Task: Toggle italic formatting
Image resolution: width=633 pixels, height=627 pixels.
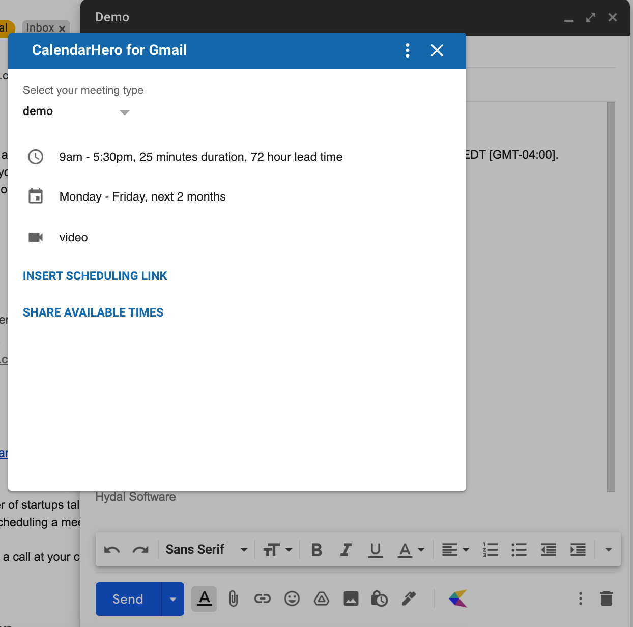Action: (x=346, y=550)
